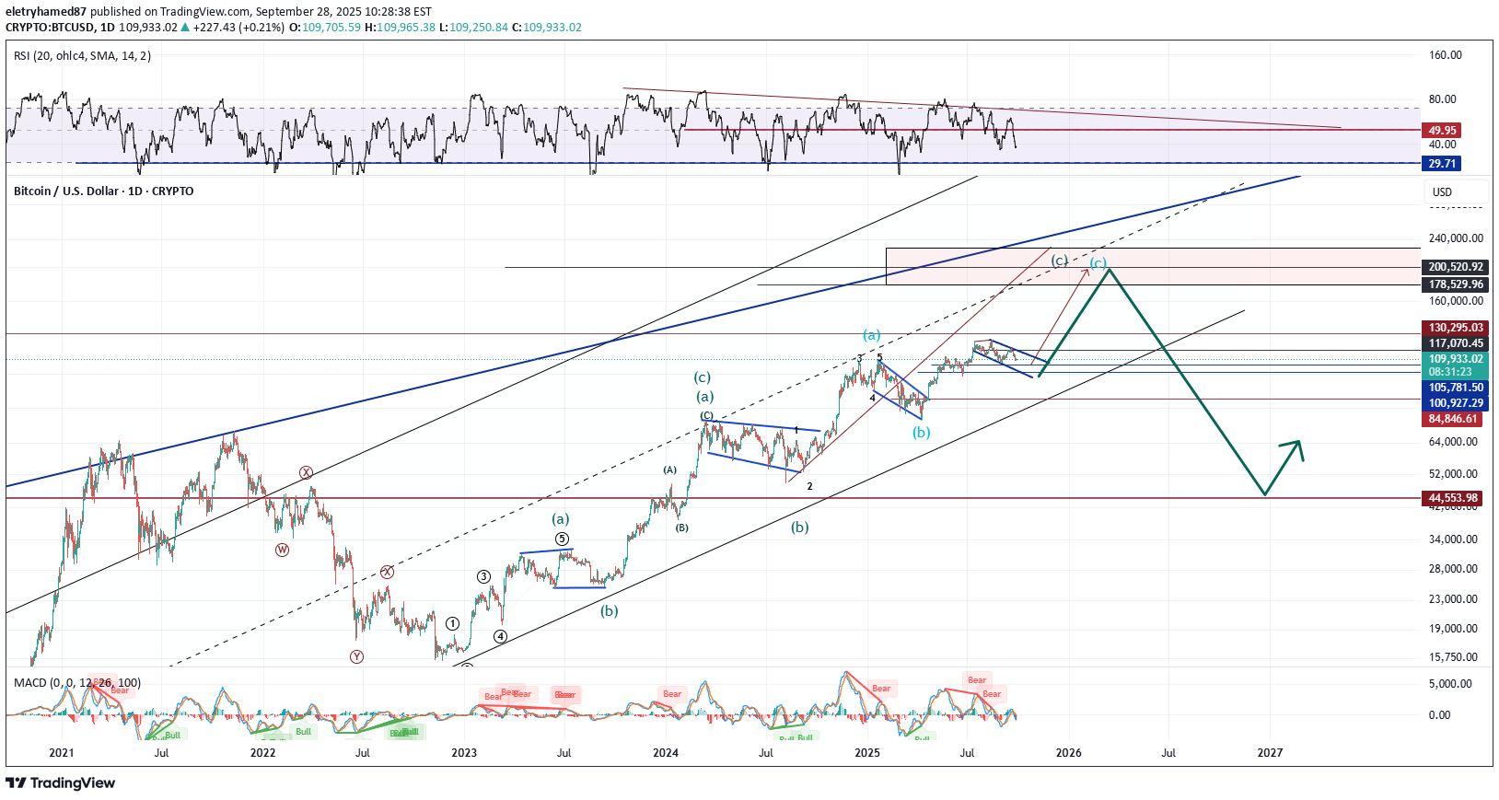Click the Bear divergence label near 2024 on MACD
Screen dimensions: 1499x800
672,694
